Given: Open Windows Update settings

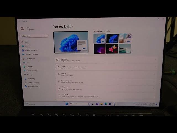Looking at the screenshot, I should [33, 86].
